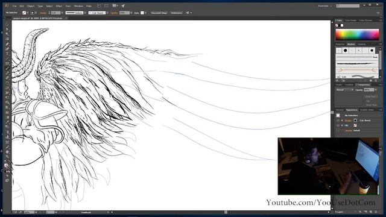The height and width of the screenshot is (217, 386).
Task: Click the Delete Brush trash icon
Action: pos(376,80)
